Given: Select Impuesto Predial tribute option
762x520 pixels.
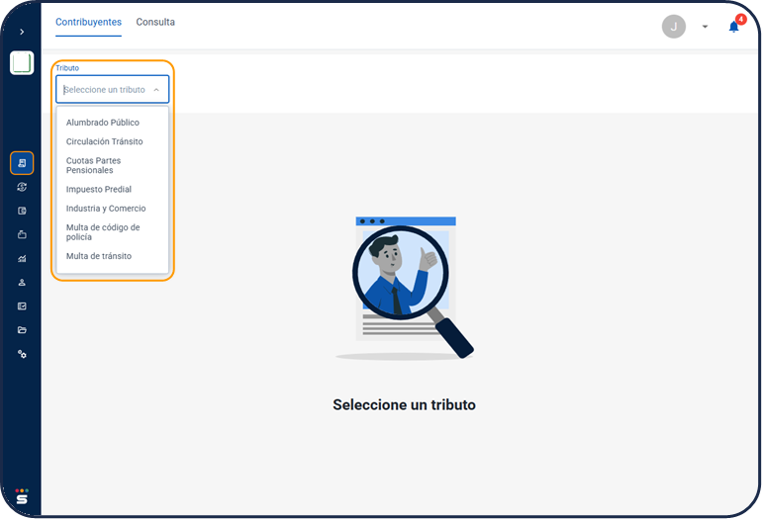Looking at the screenshot, I should click(x=99, y=189).
